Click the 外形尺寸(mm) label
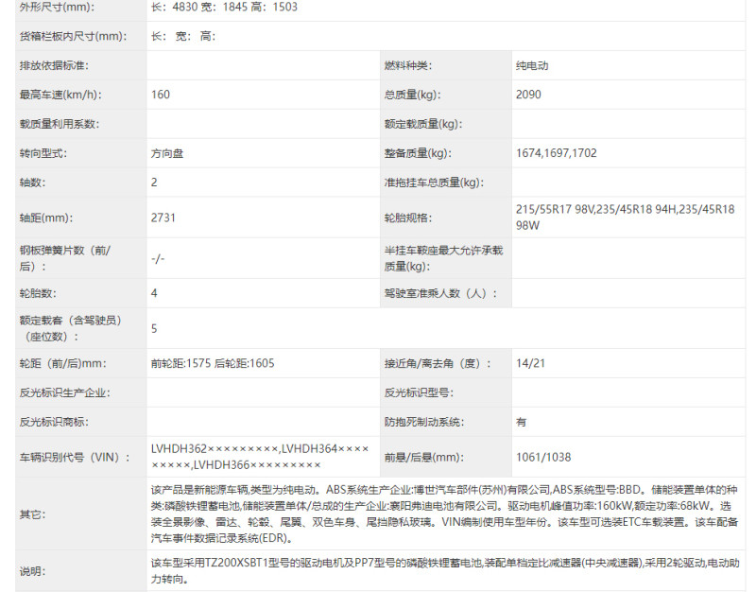Image resolution: width=756 pixels, height=592 pixels. point(58,8)
